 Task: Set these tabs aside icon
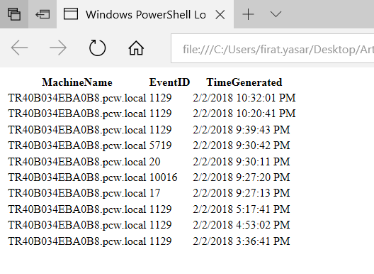pos(42,14)
